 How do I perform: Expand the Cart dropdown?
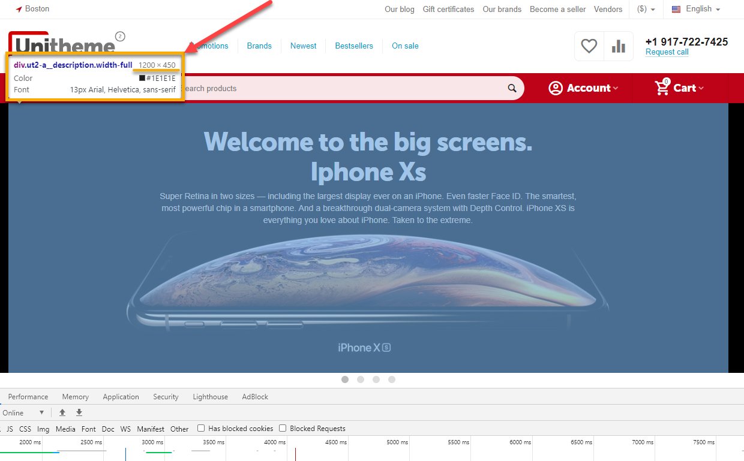coord(679,88)
